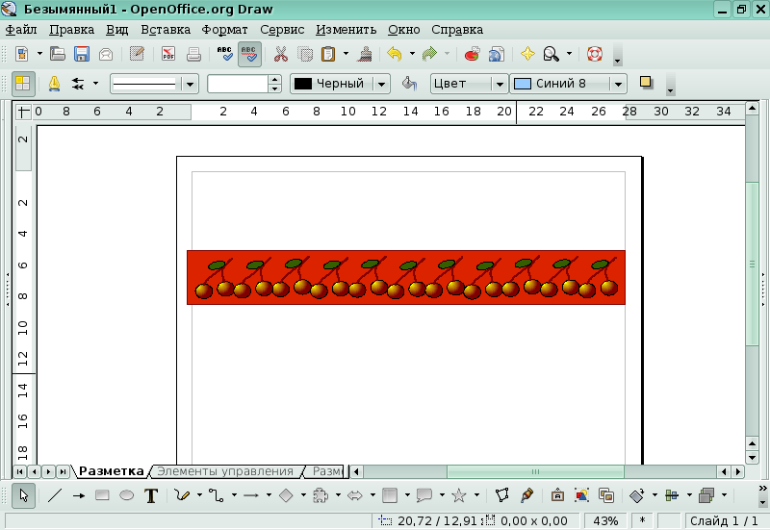Open the Сервис menu

(x=282, y=30)
